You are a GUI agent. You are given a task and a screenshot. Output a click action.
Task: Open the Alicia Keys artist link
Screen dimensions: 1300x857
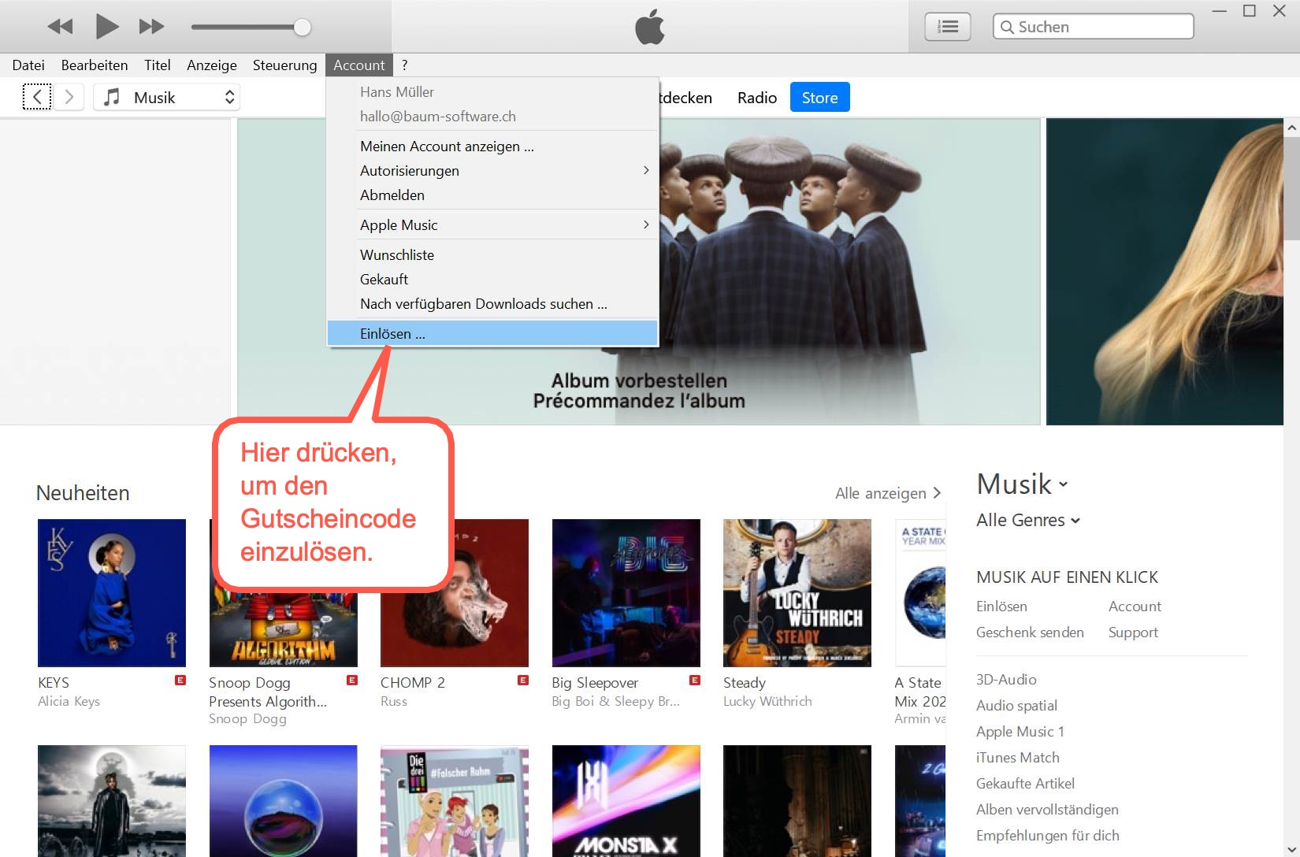pyautogui.click(x=69, y=701)
